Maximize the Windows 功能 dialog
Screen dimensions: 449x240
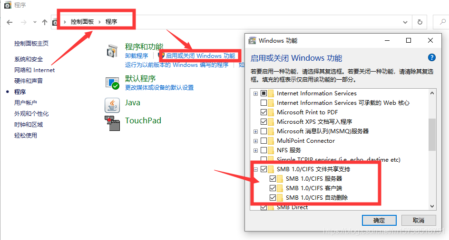(x=409, y=41)
